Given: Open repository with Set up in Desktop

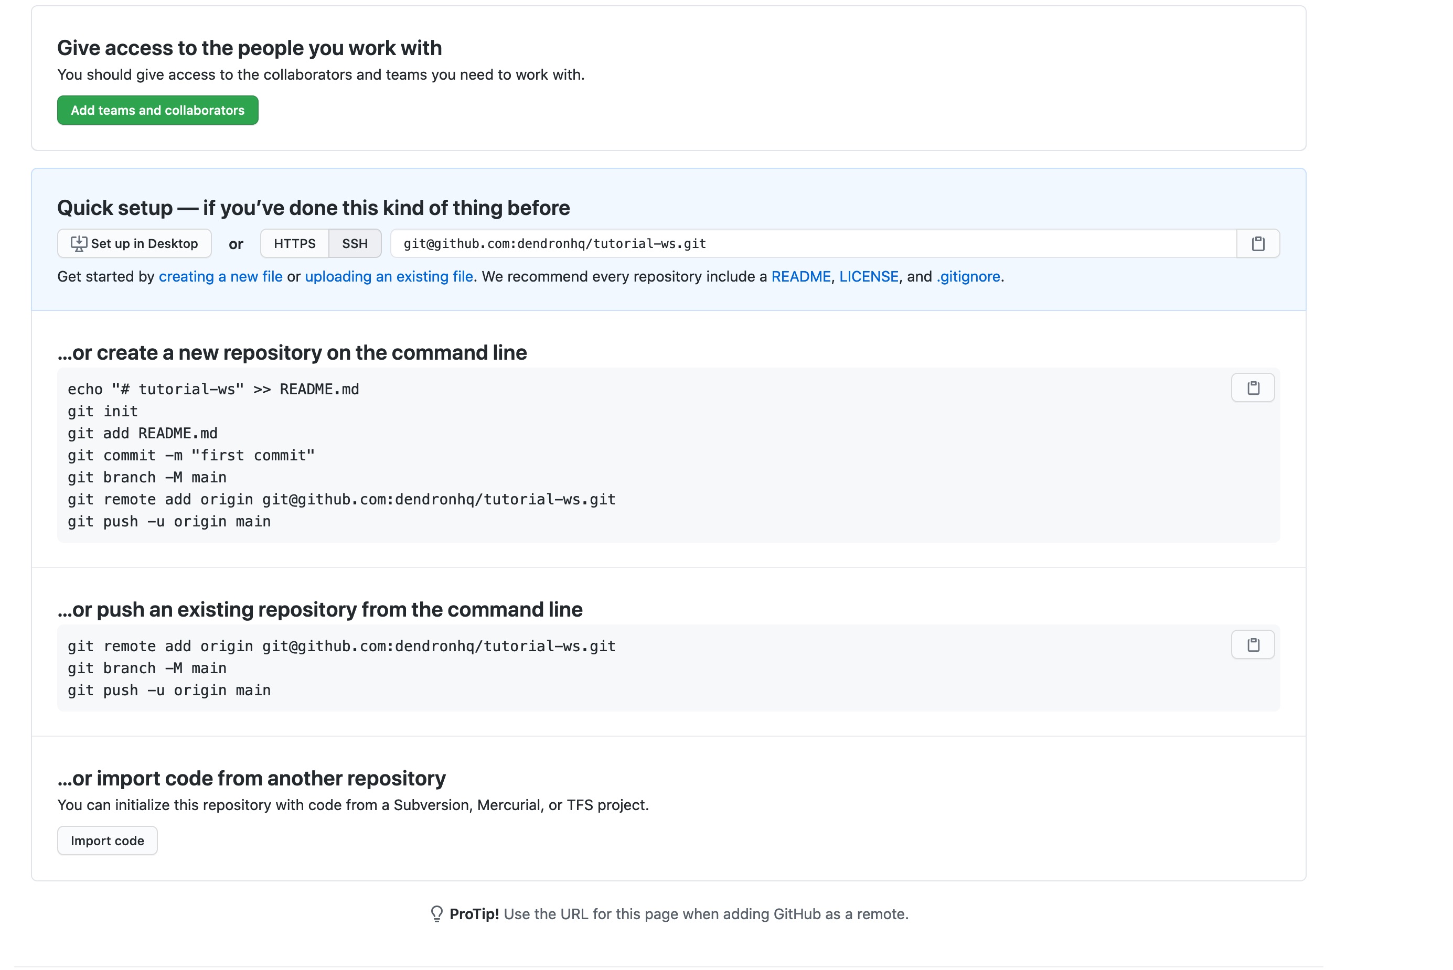Looking at the screenshot, I should click(x=134, y=244).
